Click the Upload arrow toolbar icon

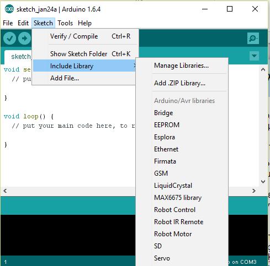tap(24, 38)
